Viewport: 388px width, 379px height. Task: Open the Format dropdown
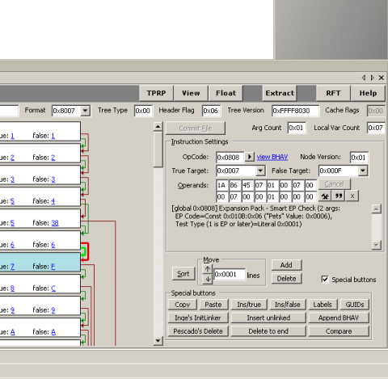tap(86, 111)
